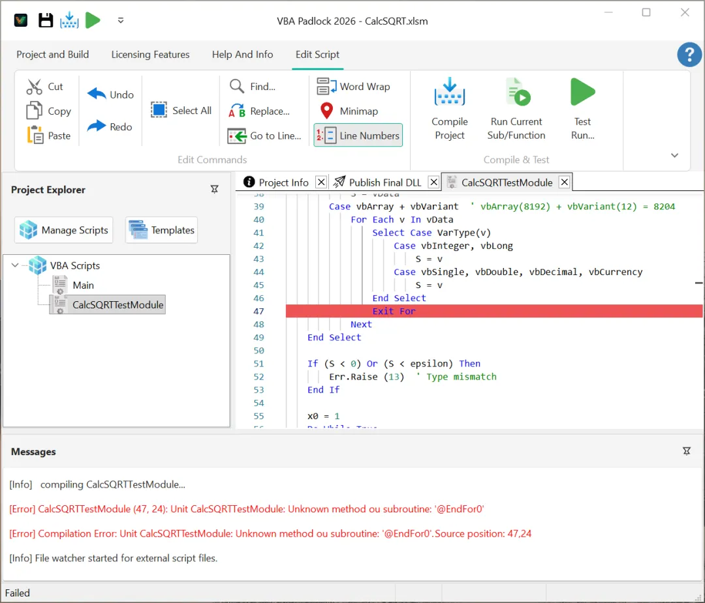Open Manage Scripts
The image size is (705, 603).
click(x=64, y=230)
